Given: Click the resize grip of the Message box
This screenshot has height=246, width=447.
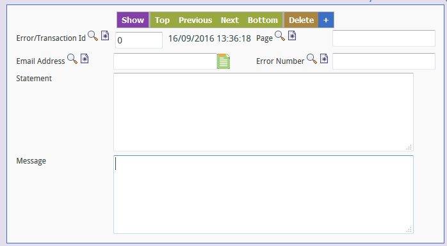Looking at the screenshot, I should [409, 230].
